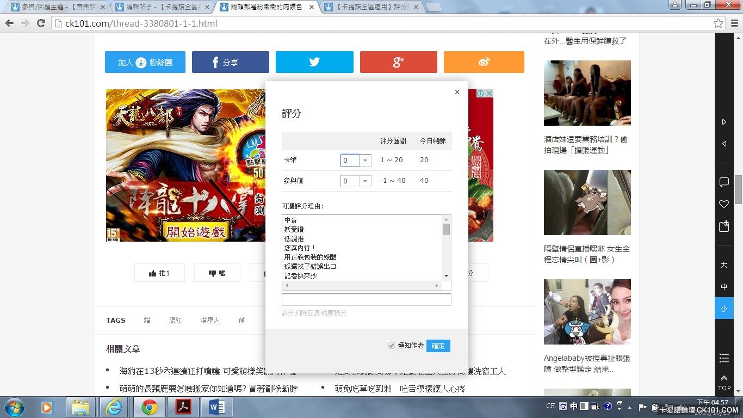Open sidebar thumbnail 隔壁情侶直播嘿咻
The height and width of the screenshot is (418, 743).
[x=587, y=202]
